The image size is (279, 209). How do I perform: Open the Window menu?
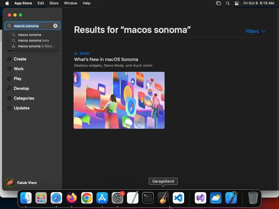pos(71,3)
